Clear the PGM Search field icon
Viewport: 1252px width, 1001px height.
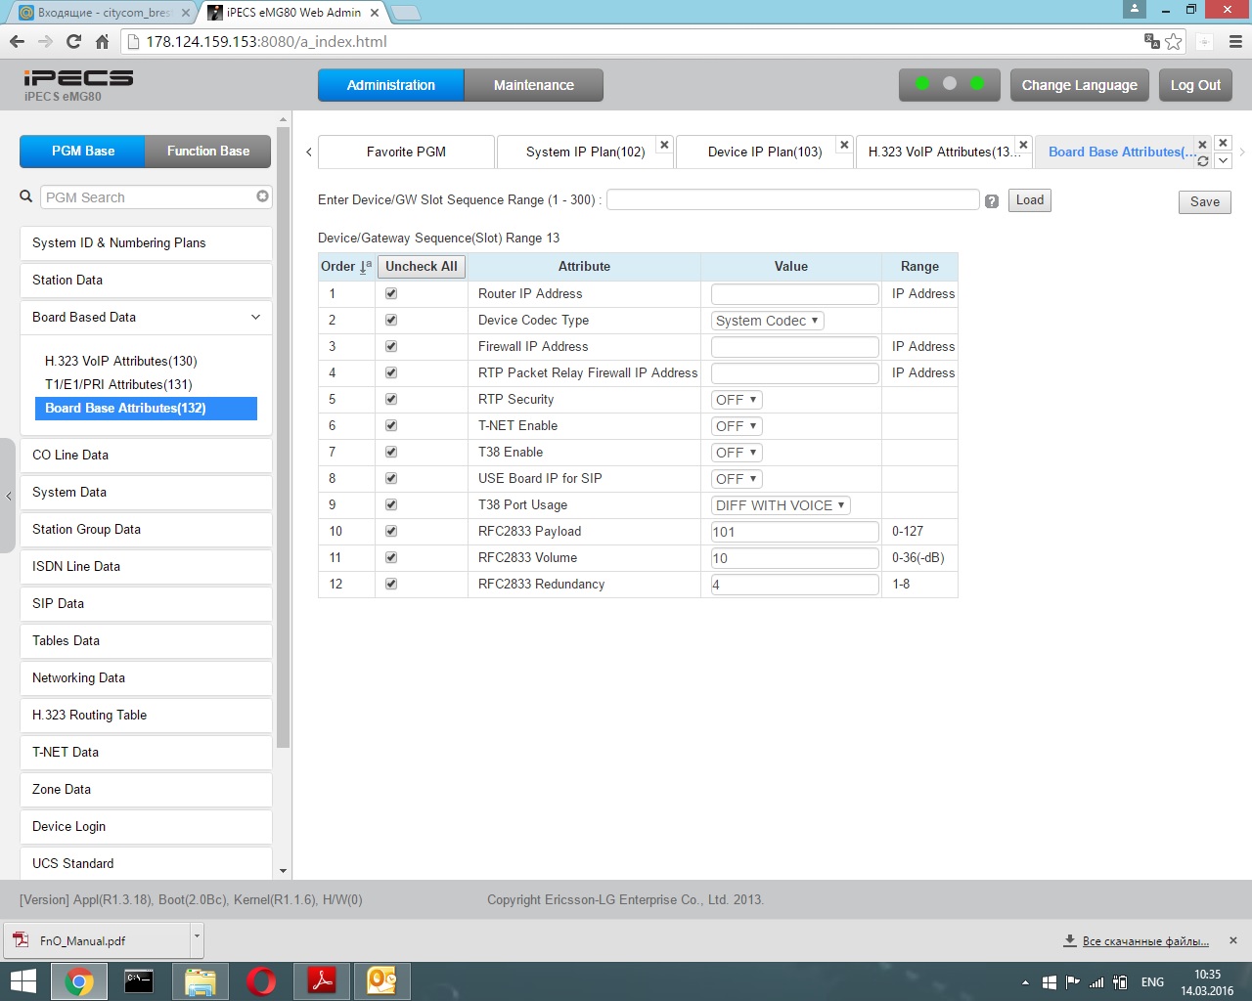pos(262,196)
